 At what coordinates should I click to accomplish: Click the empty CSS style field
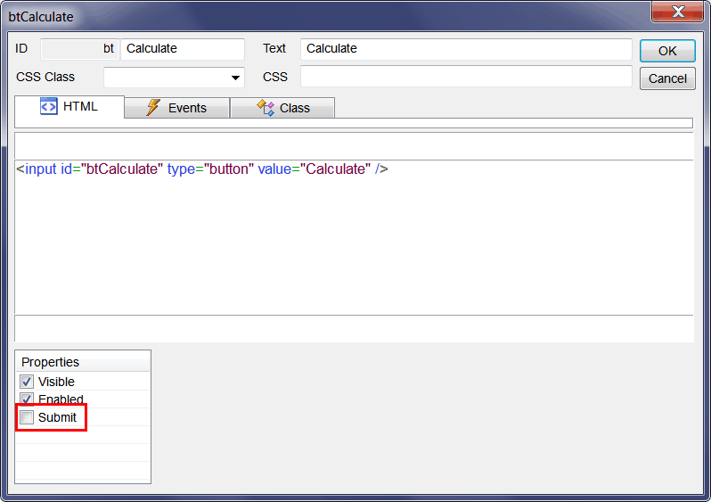(x=466, y=77)
